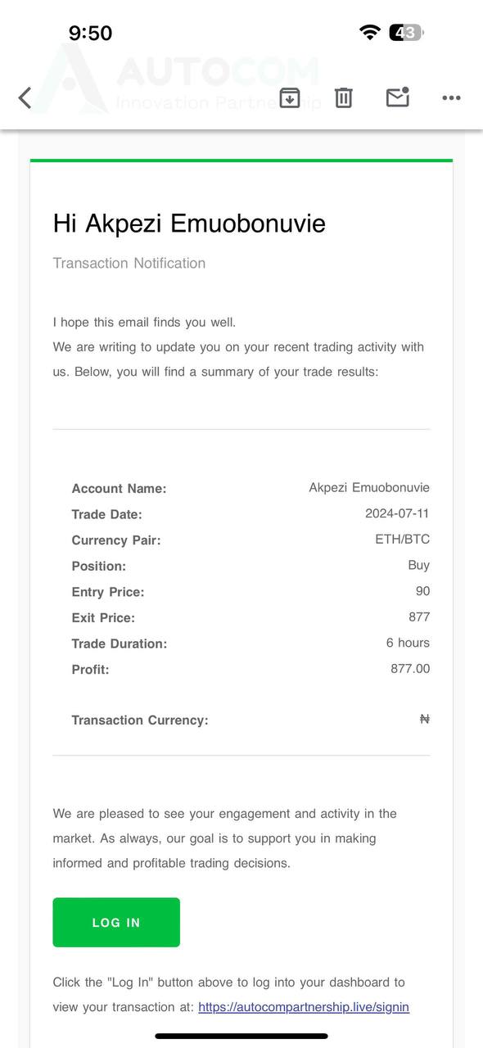Viewport: 483px width, 1048px height.
Task: Tap the Wi-Fi status icon
Action: 370,33
